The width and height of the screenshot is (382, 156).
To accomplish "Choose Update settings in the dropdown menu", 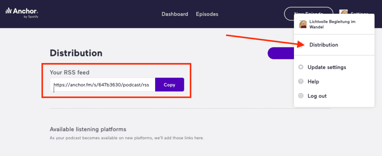I will [x=327, y=68].
